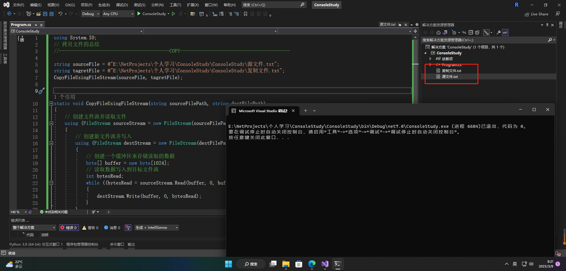Open the 调试(D) debug menu

pyautogui.click(x=122, y=5)
